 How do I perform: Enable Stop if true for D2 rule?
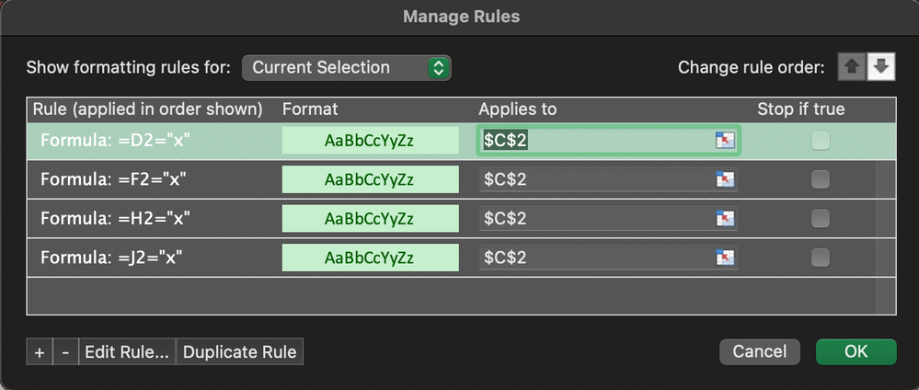point(820,141)
